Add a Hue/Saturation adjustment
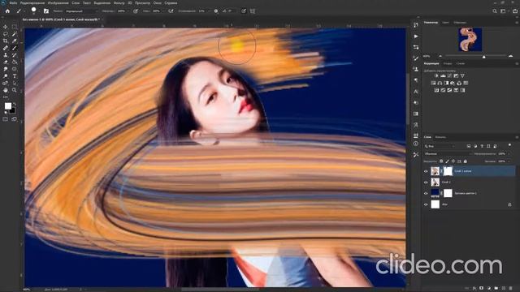 tap(433, 83)
